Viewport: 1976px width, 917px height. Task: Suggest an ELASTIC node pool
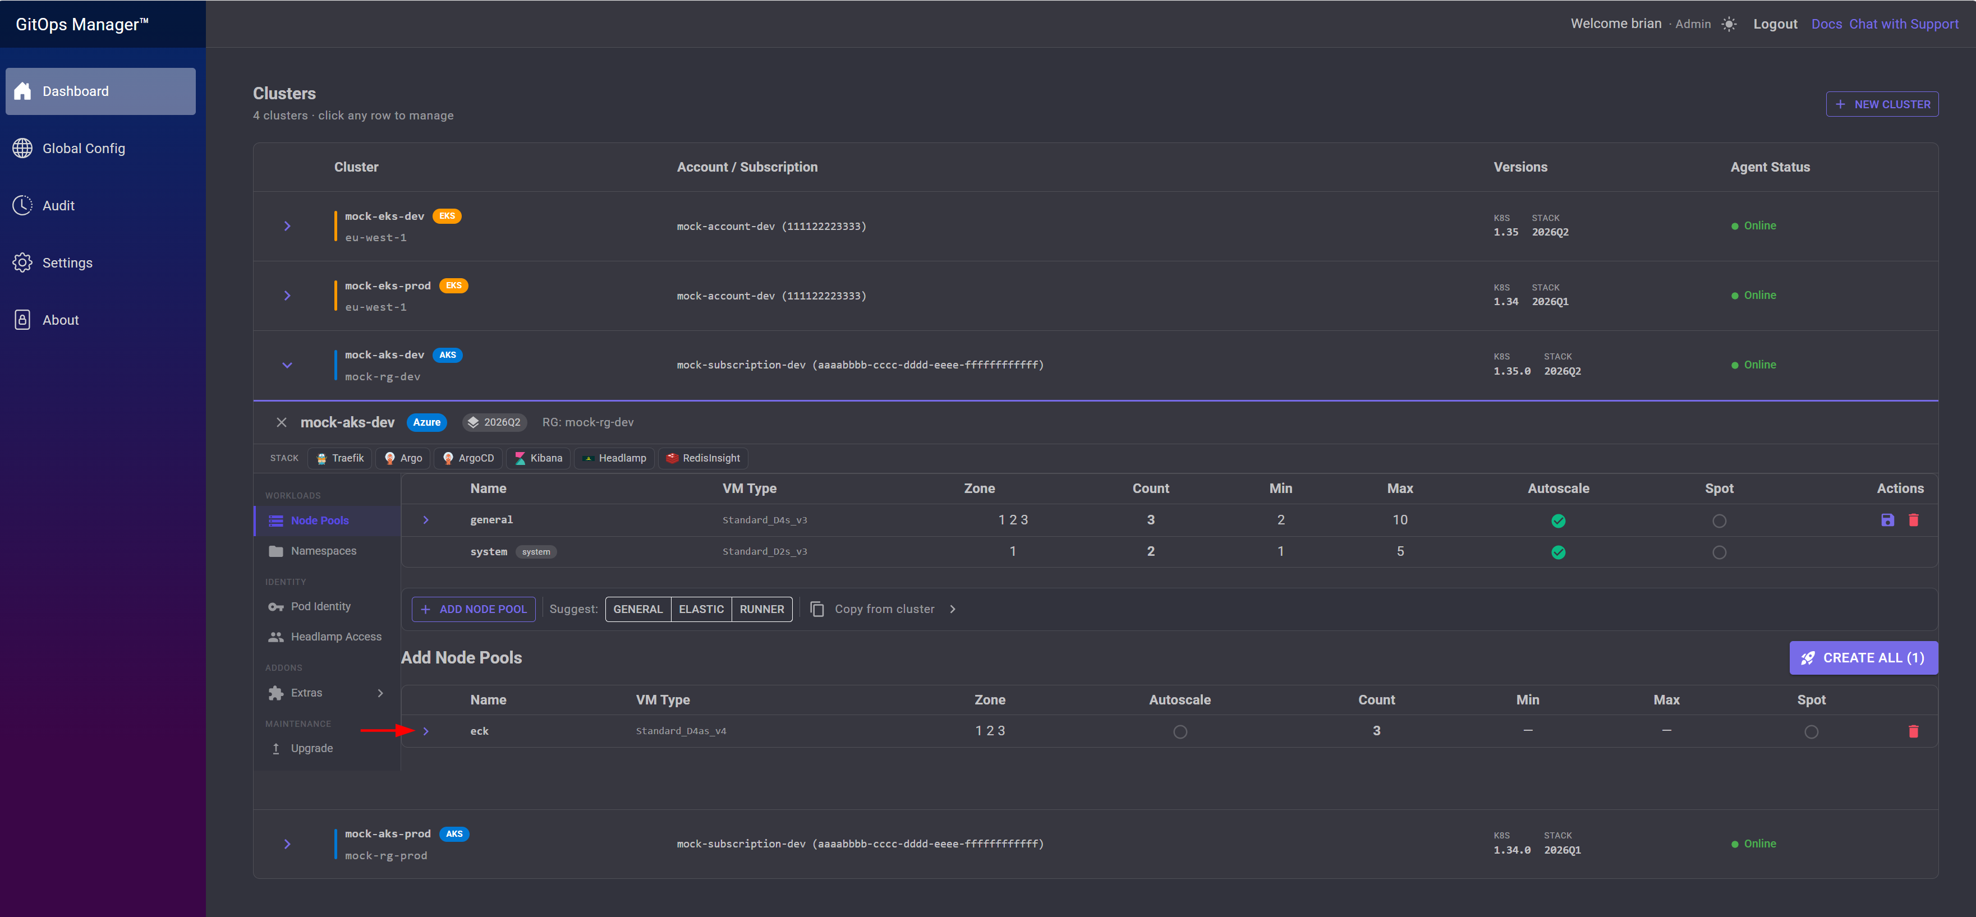point(701,610)
